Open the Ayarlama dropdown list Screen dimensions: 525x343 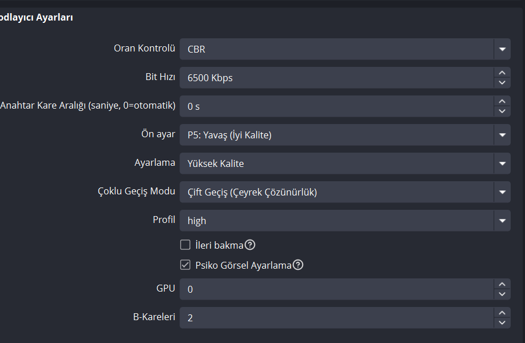tap(502, 163)
